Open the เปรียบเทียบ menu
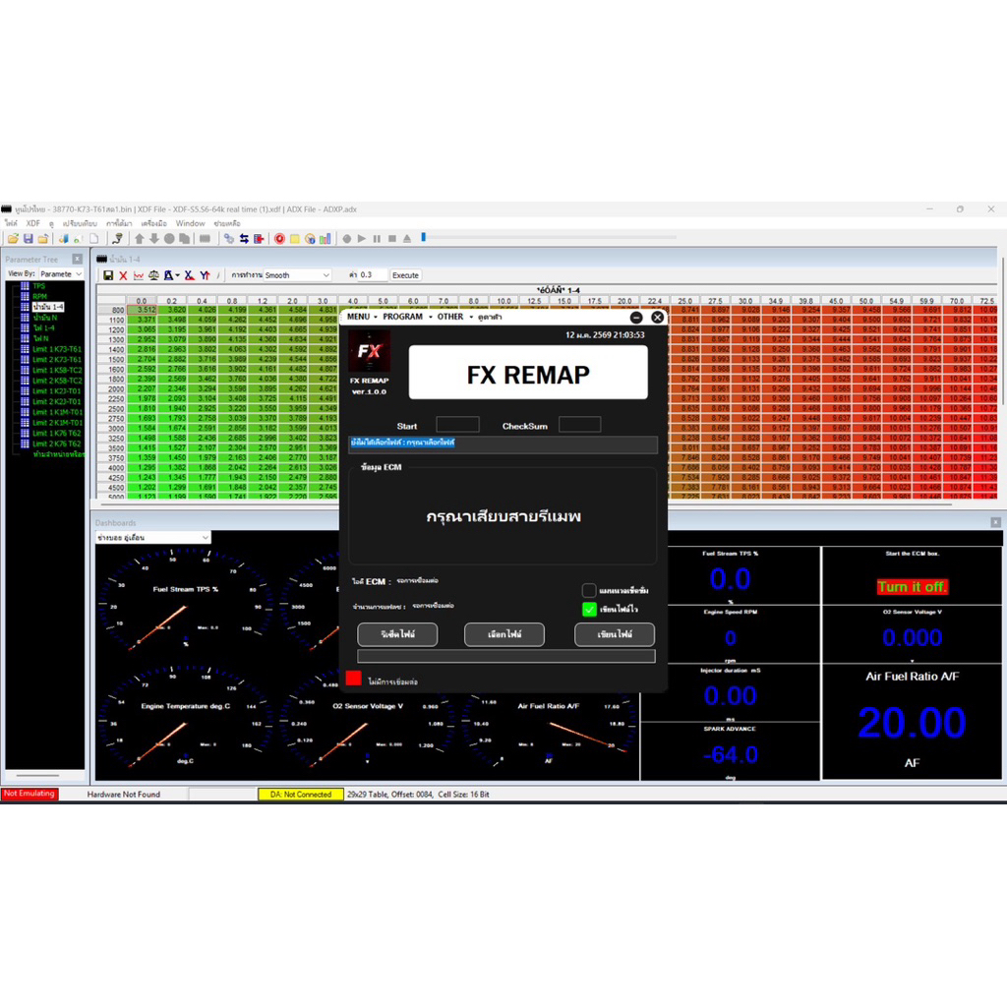This screenshot has width=1007, height=1007. pyautogui.click(x=80, y=223)
